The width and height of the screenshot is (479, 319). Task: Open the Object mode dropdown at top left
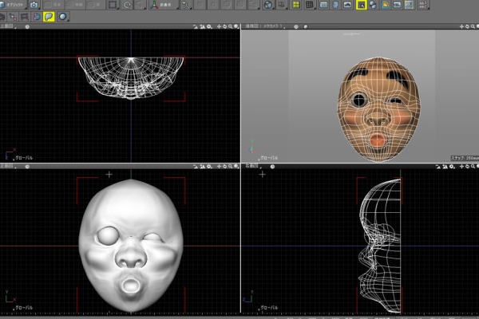[x=16, y=5]
